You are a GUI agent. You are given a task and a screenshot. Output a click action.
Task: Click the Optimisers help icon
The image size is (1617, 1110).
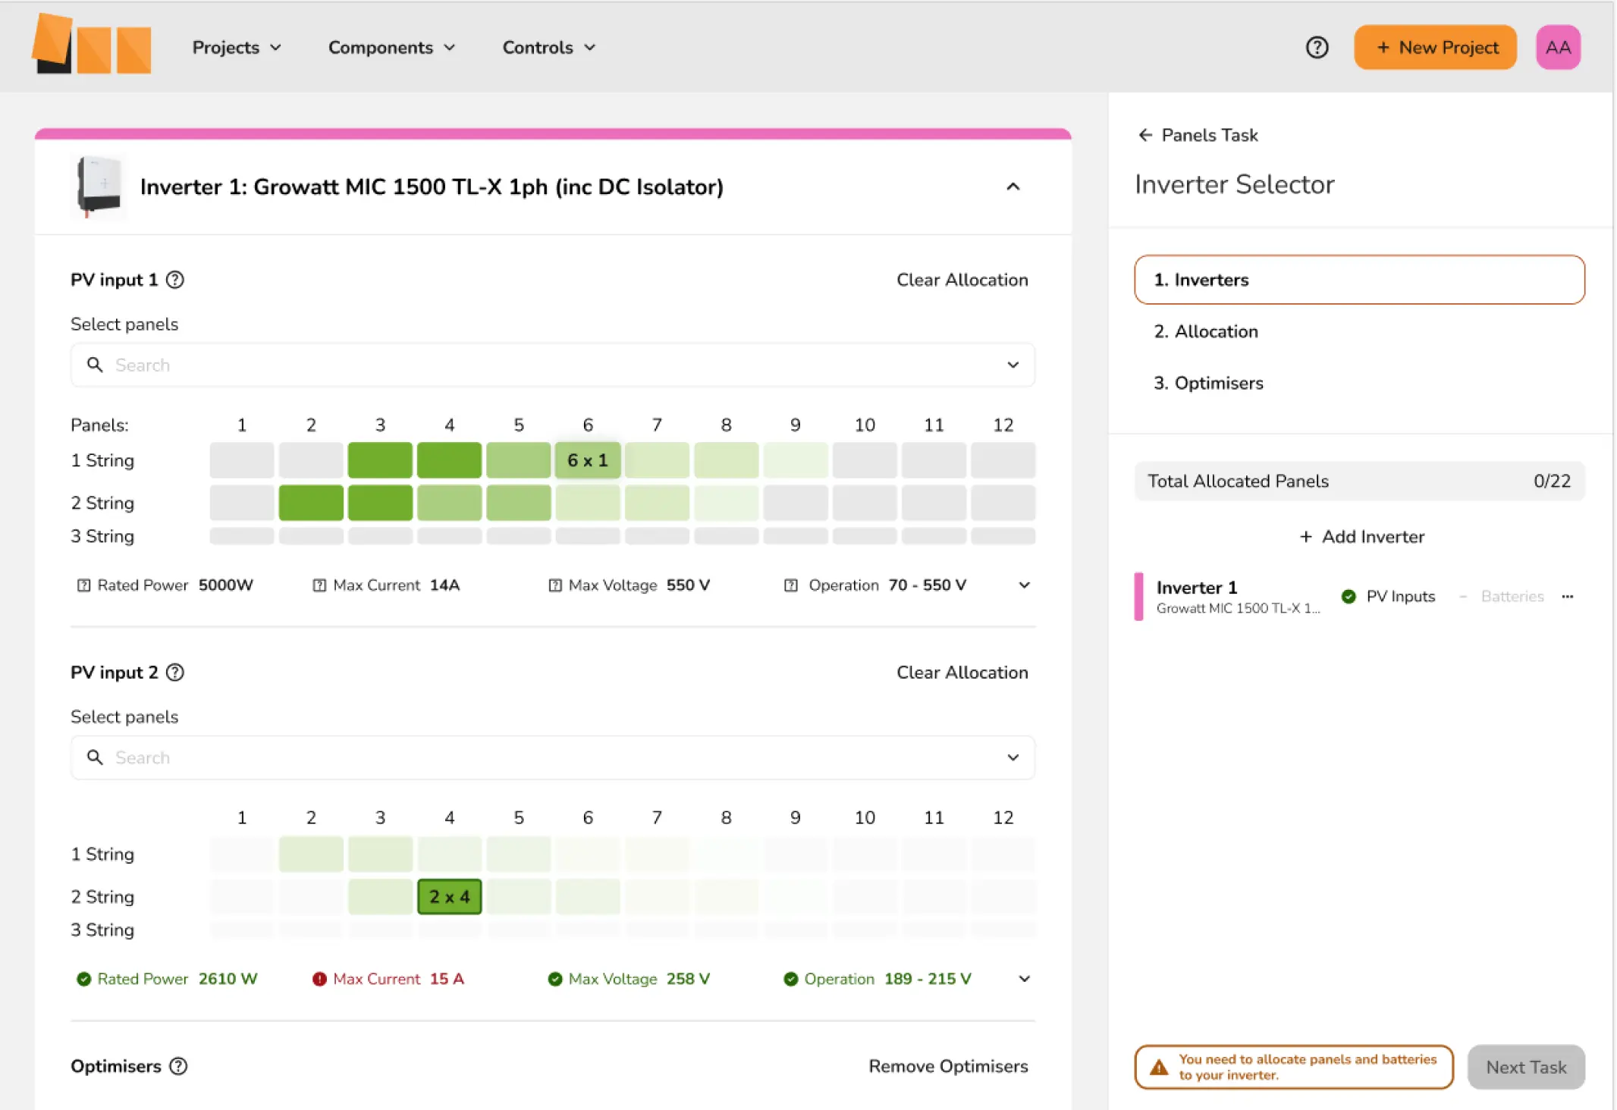tap(178, 1066)
